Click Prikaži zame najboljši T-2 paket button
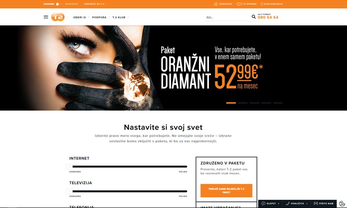 226,191
